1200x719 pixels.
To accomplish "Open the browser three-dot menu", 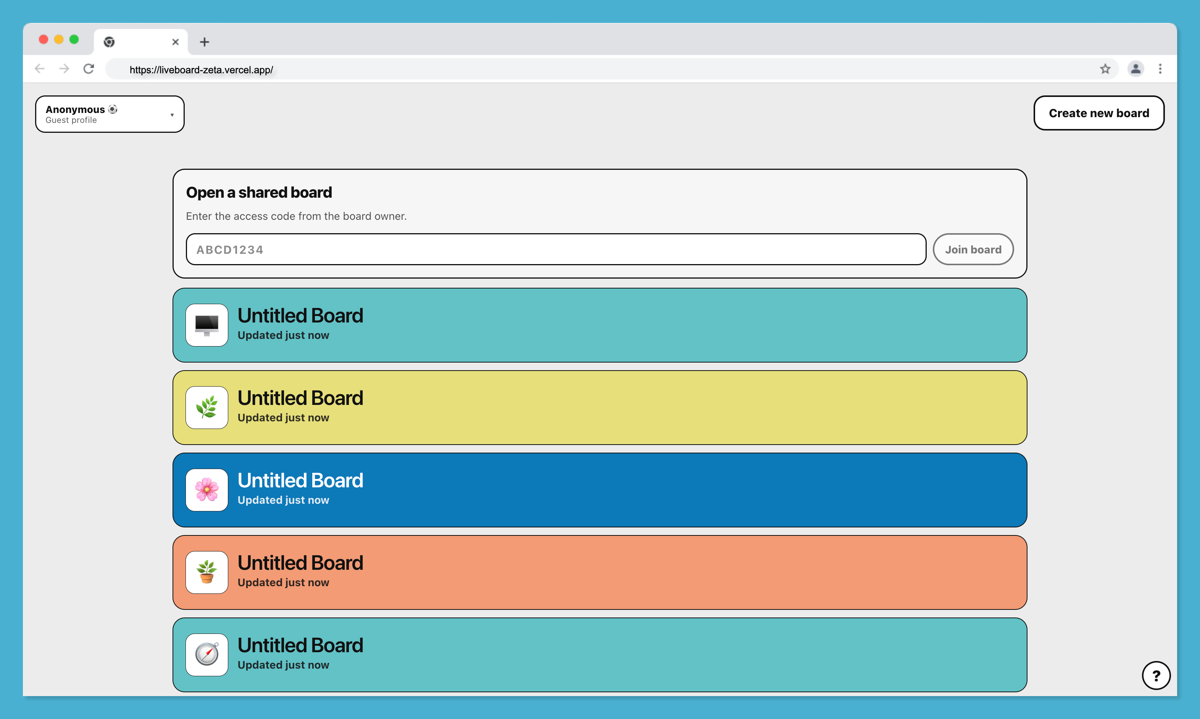I will coord(1160,69).
